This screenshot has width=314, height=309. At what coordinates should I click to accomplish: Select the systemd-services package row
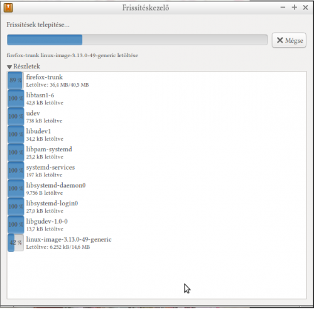tap(157, 171)
